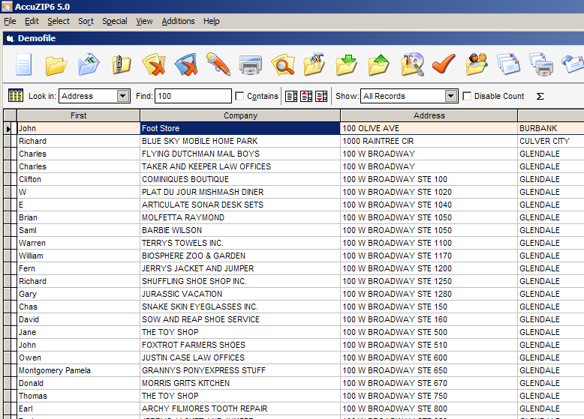Screen dimensions: 584x419
Task: Click the JUSTIN CASE LAW OFFICES cell
Action: point(240,358)
